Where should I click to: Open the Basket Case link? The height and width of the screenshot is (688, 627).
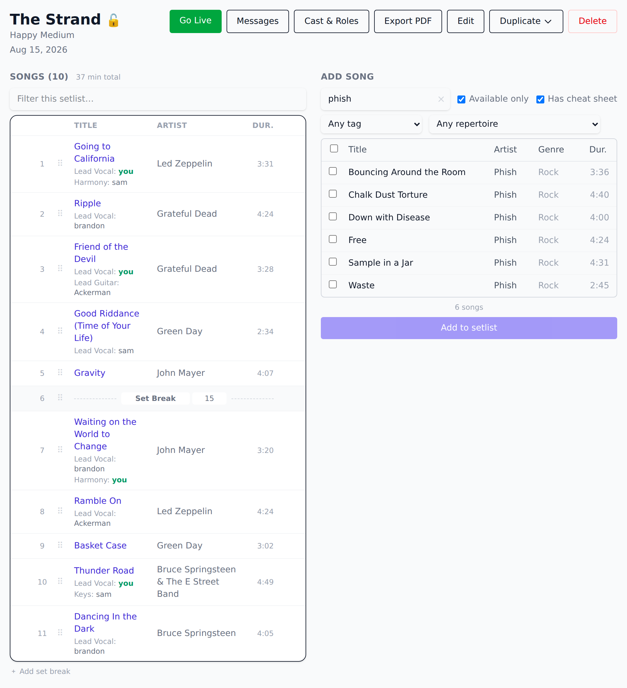click(x=100, y=546)
